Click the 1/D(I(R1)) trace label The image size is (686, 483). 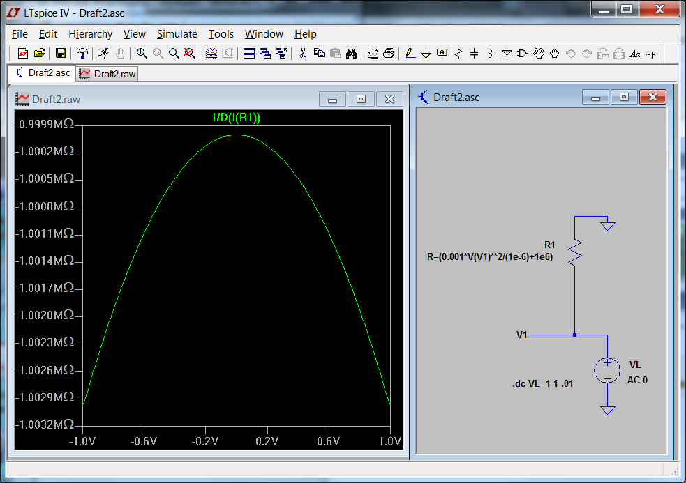point(236,118)
